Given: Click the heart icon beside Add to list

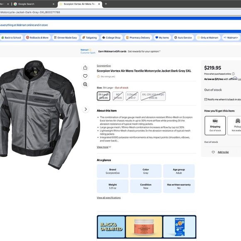Looking at the screenshot, I should [x=213, y=152].
